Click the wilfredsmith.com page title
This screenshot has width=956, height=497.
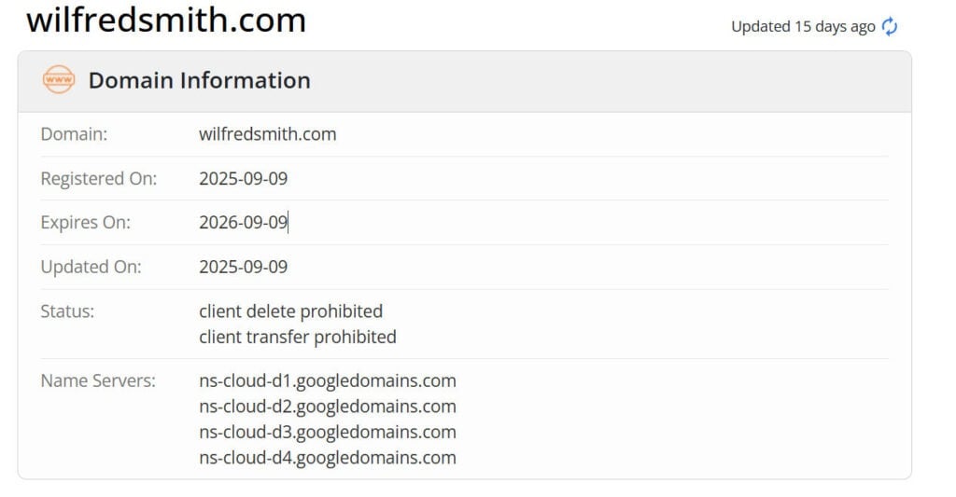point(166,20)
